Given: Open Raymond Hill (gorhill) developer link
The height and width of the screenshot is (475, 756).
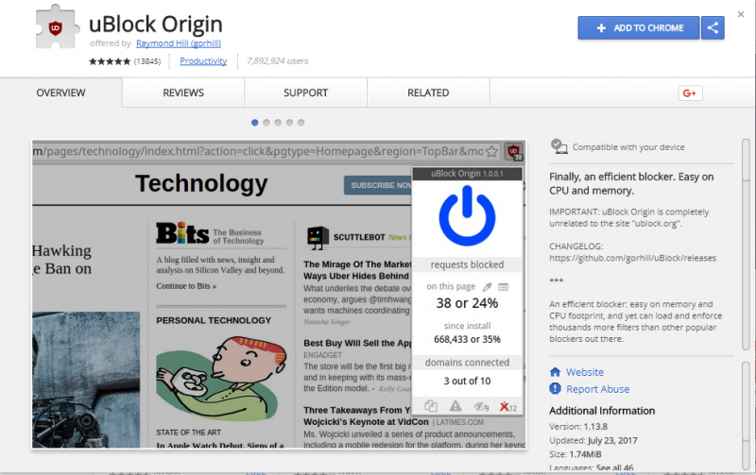Looking at the screenshot, I should click(179, 43).
